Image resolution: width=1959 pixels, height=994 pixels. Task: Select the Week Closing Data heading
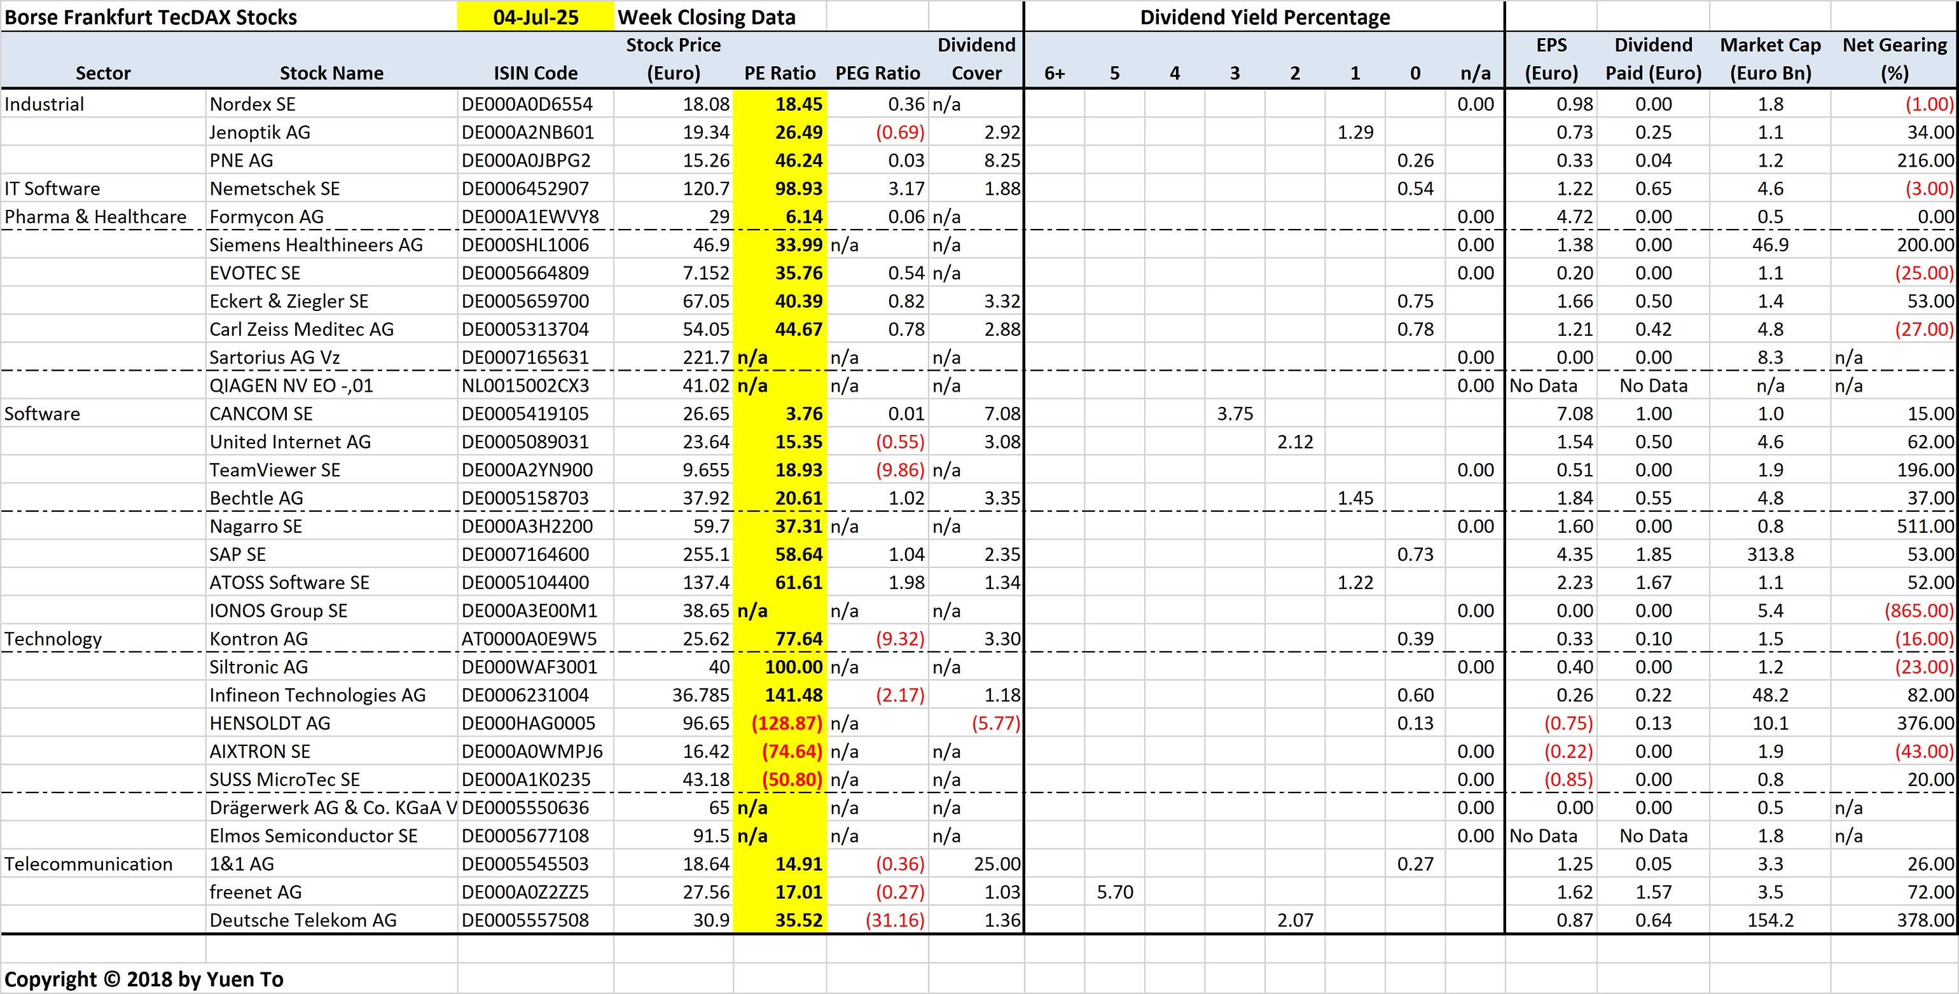[x=707, y=17]
